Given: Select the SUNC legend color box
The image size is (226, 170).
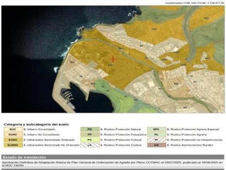Looking at the screenshot, I should pos(13,135).
